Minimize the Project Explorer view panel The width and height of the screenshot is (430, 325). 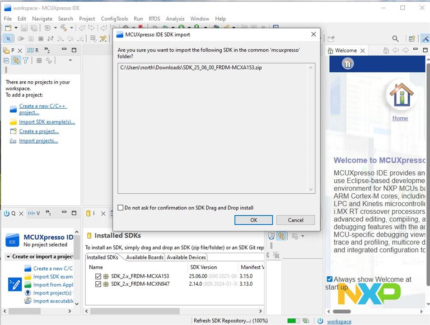pyautogui.click(x=64, y=49)
